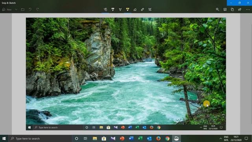252x142 pixels.
Task: Redo the last annotation
Action: 37,9
